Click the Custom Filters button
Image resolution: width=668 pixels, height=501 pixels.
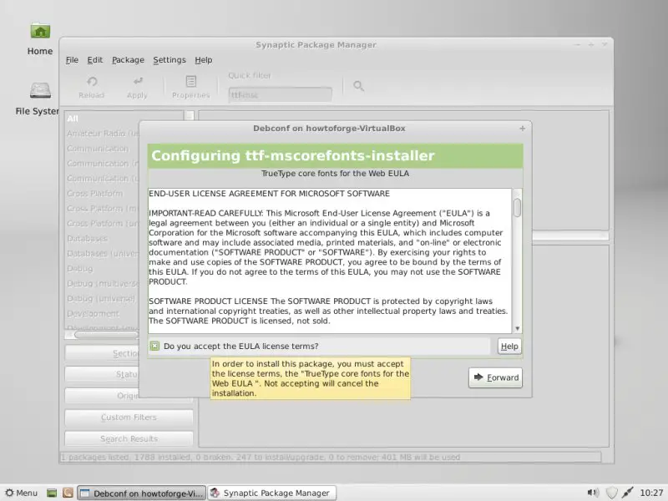129,417
